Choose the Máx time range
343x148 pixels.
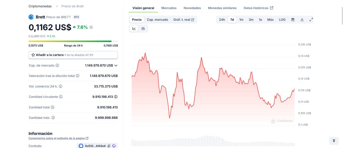pos(270,20)
